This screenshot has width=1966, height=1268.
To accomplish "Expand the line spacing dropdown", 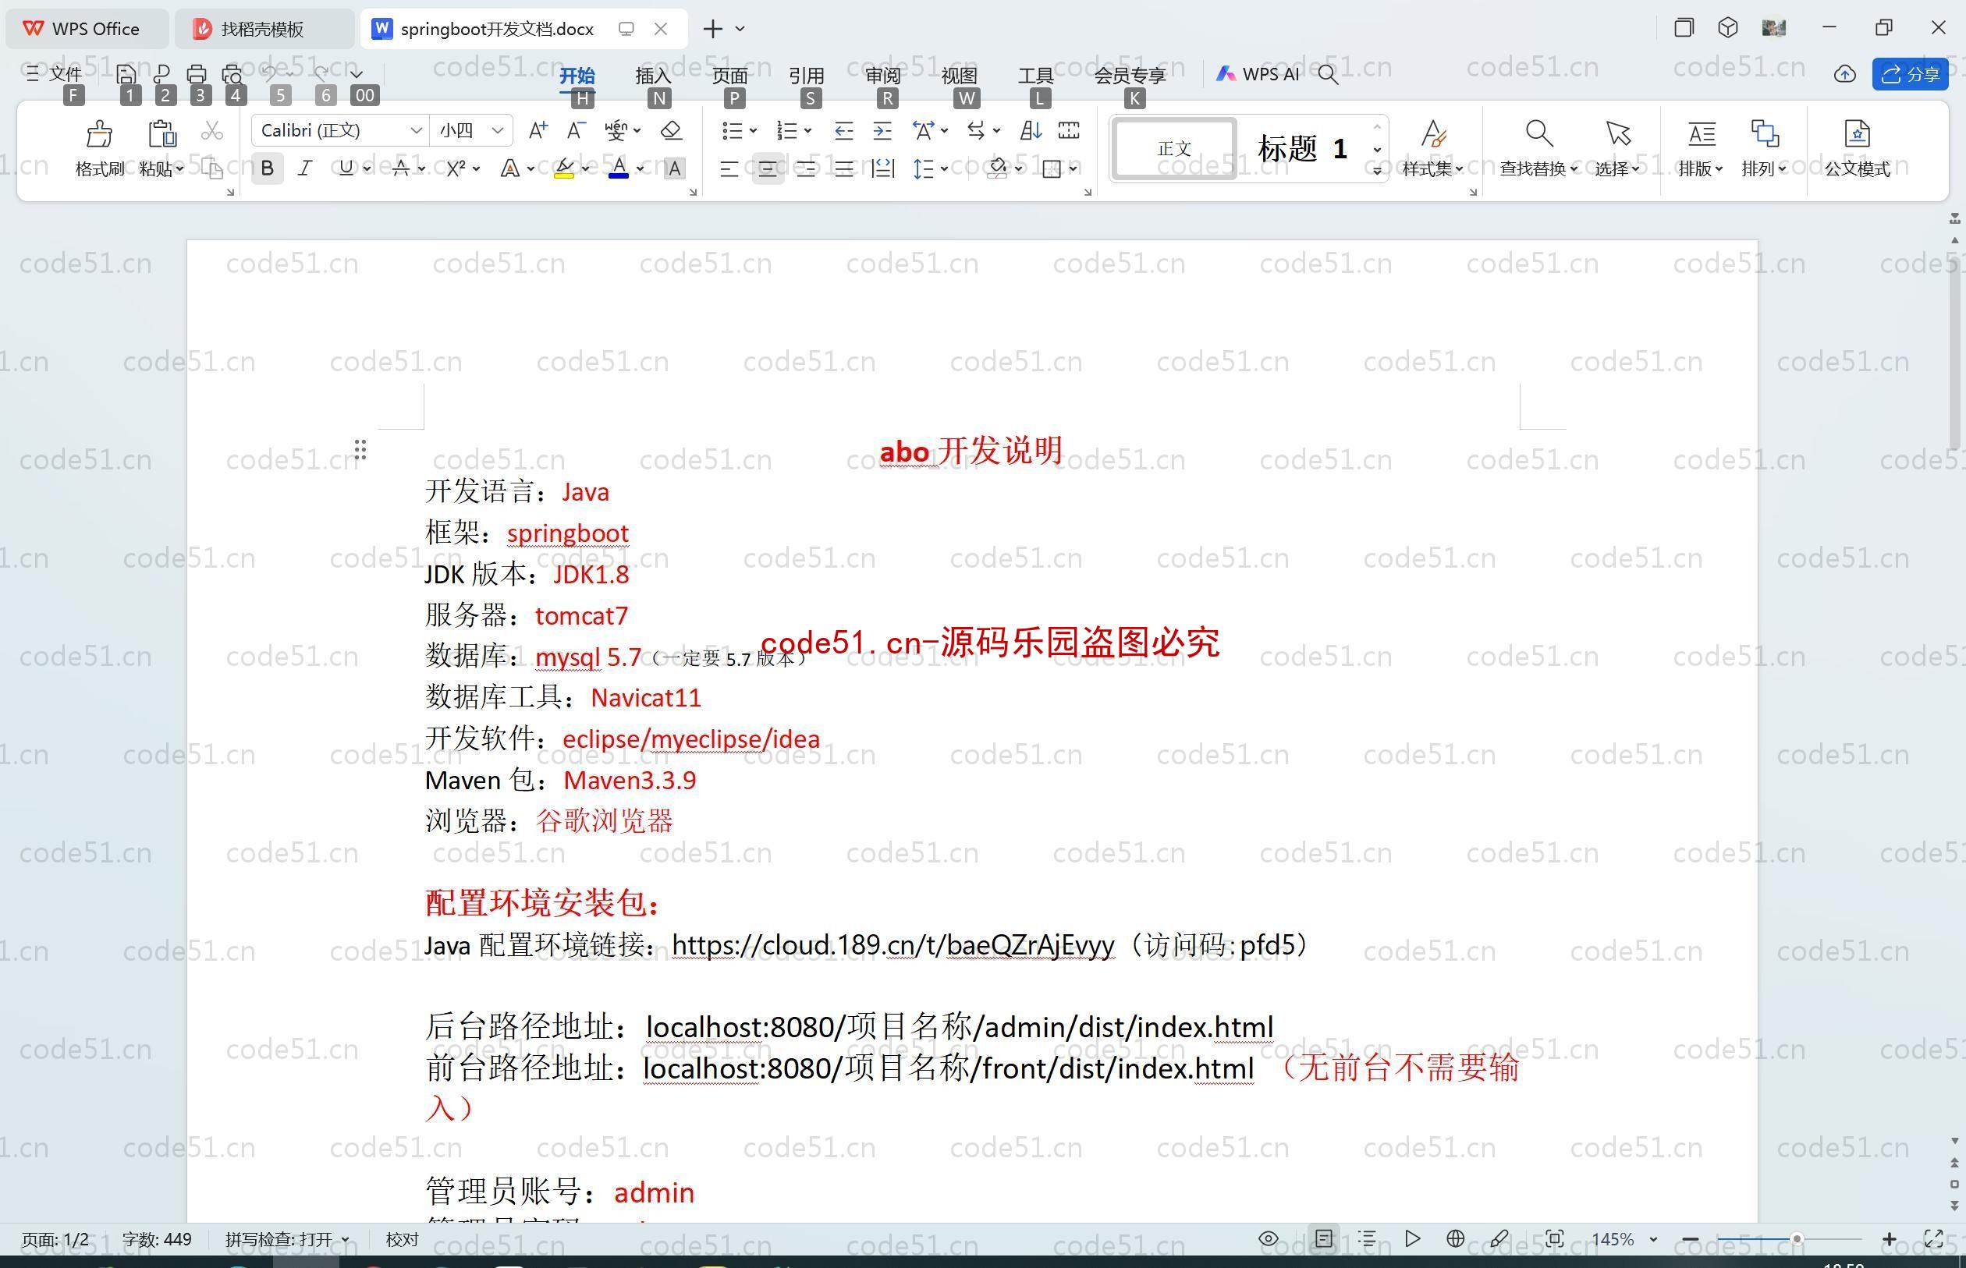I will pyautogui.click(x=944, y=168).
